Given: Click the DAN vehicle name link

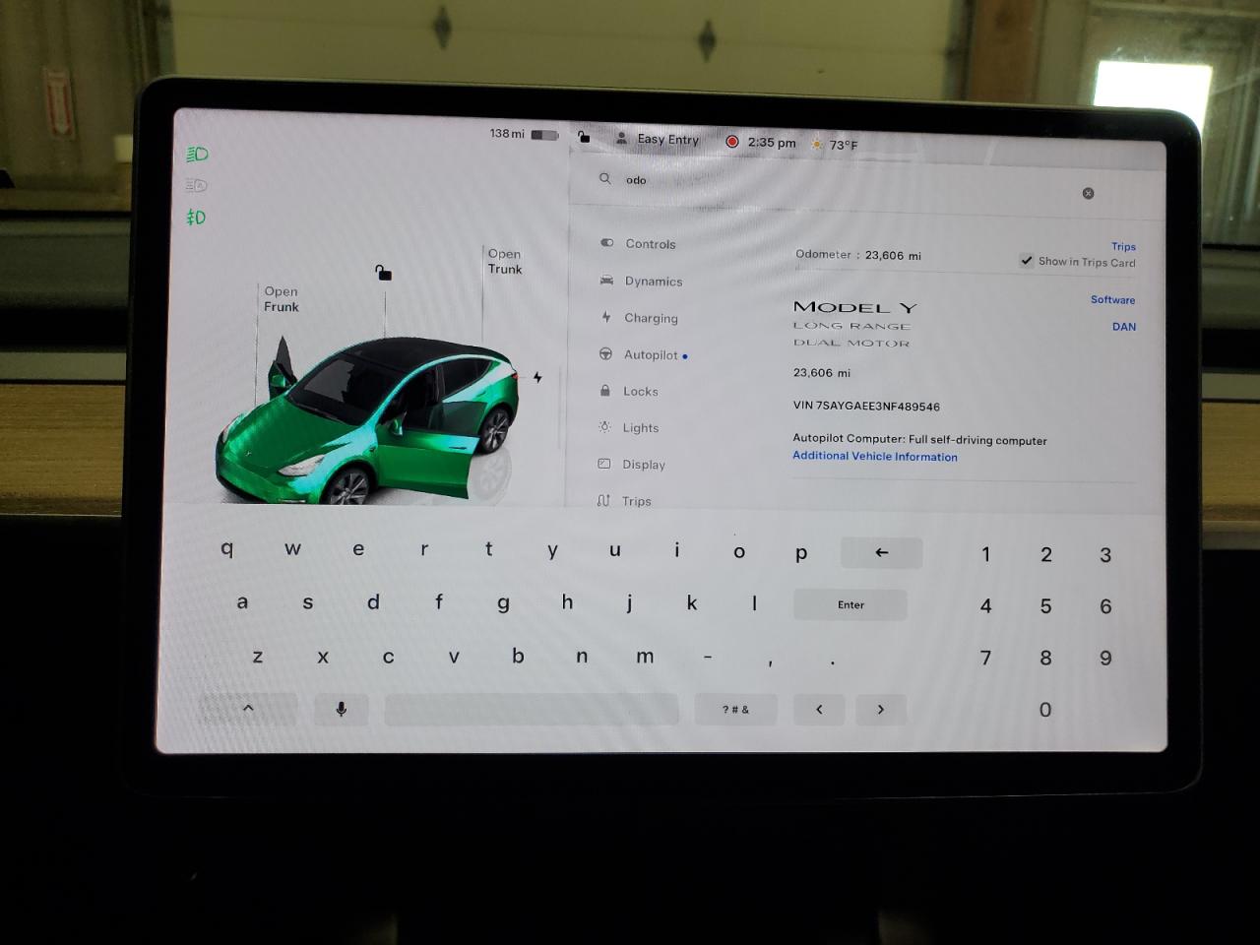Looking at the screenshot, I should (x=1124, y=326).
